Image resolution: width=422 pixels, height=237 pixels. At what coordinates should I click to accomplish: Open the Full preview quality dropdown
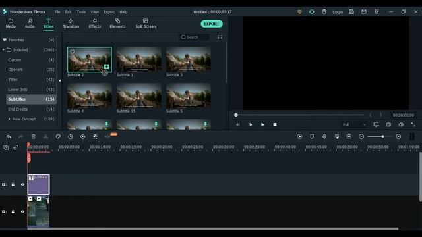pos(354,124)
